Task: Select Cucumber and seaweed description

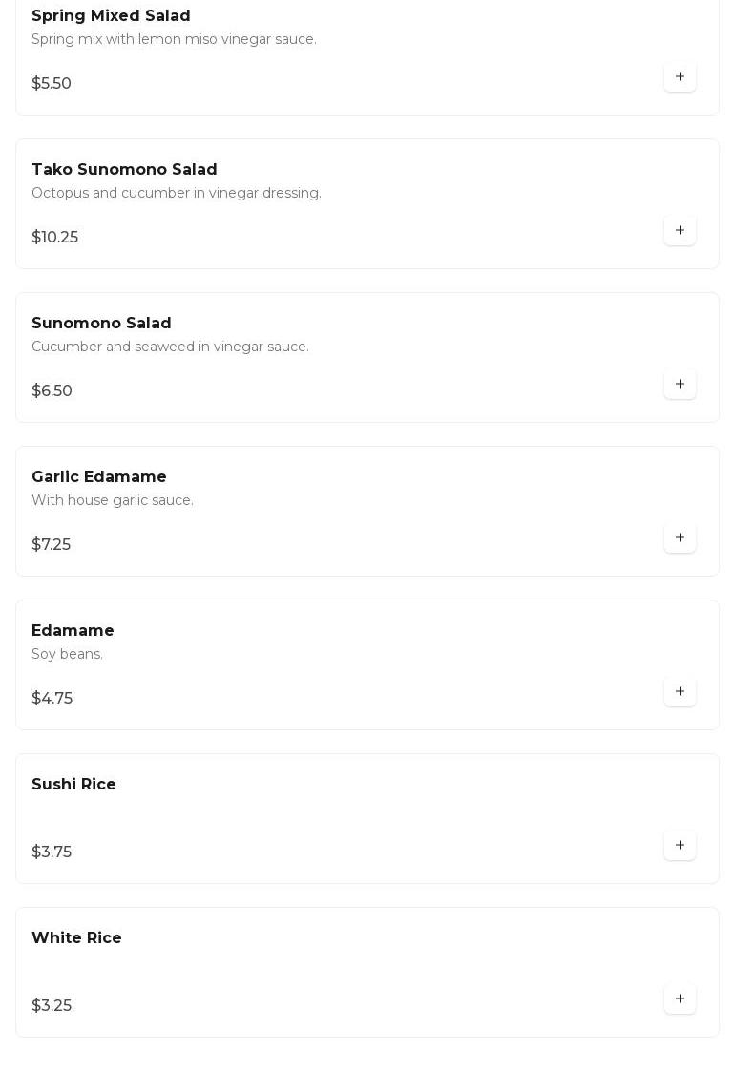Action: click(170, 347)
